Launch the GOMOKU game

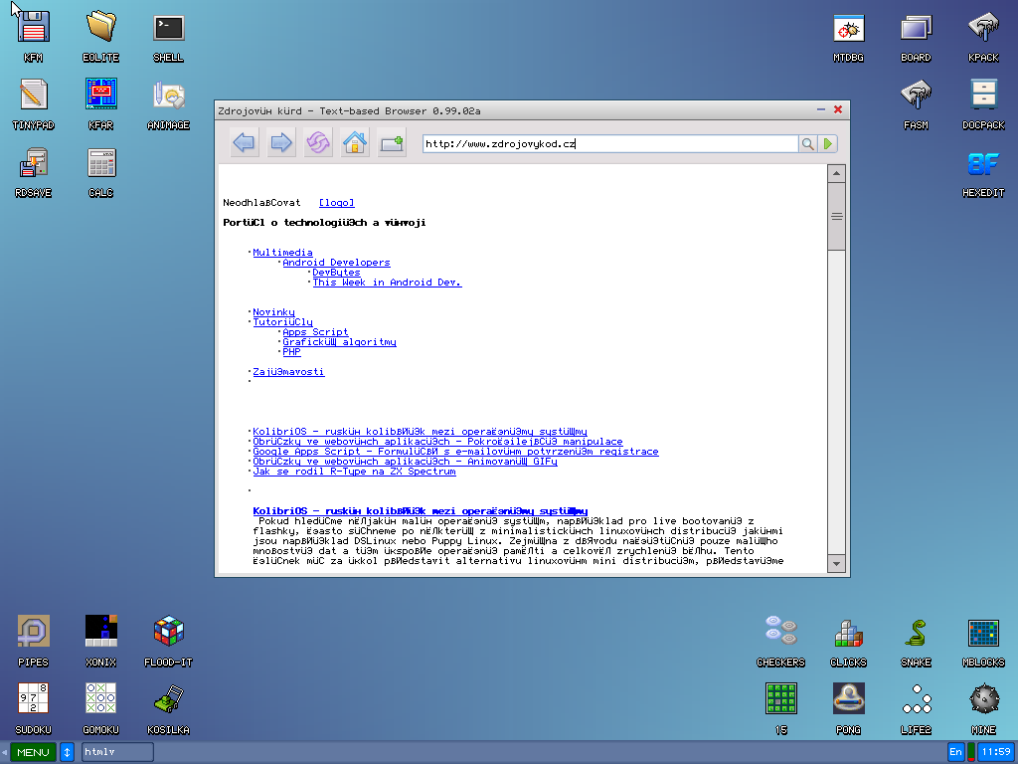click(100, 708)
